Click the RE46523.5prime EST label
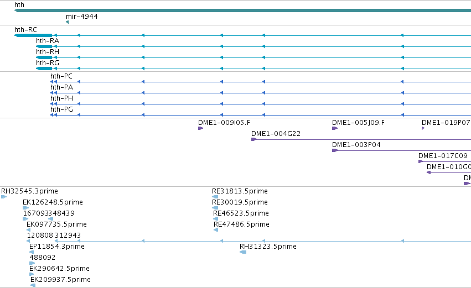This screenshot has width=471, height=288. pos(241,213)
